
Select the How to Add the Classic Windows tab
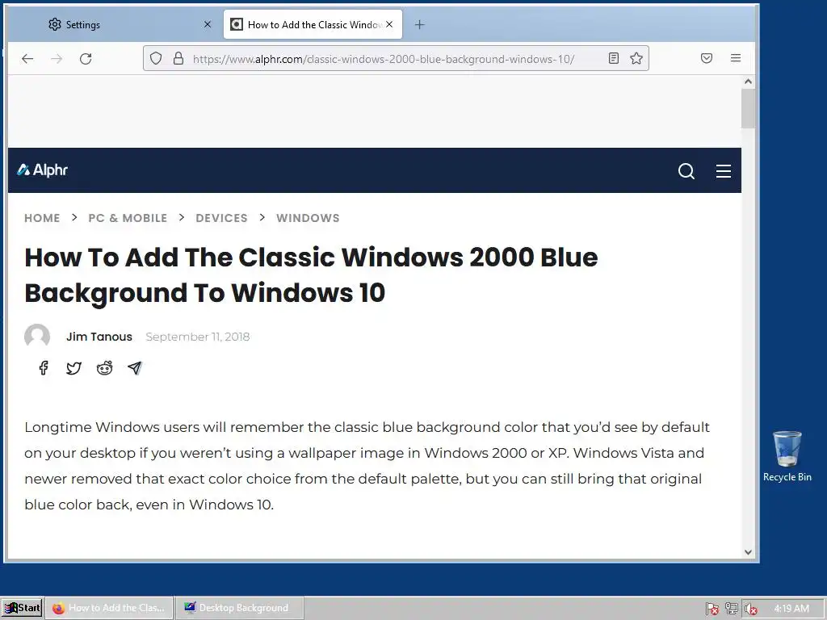313,24
